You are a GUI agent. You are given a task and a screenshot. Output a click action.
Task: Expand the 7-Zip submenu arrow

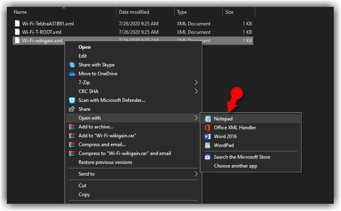pos(196,83)
